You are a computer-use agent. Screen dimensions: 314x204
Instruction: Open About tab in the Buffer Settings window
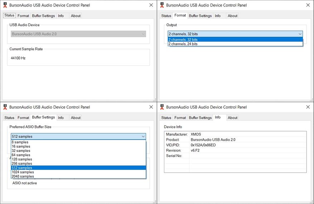[x=76, y=118]
